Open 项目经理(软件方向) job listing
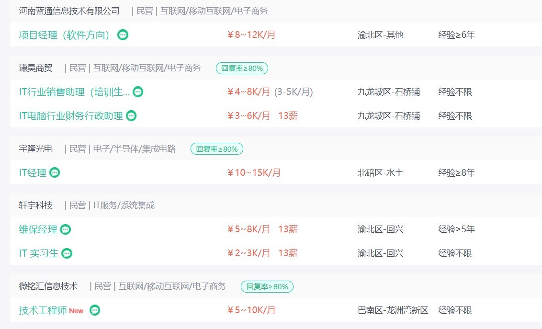Image resolution: width=542 pixels, height=329 pixels. pos(65,35)
